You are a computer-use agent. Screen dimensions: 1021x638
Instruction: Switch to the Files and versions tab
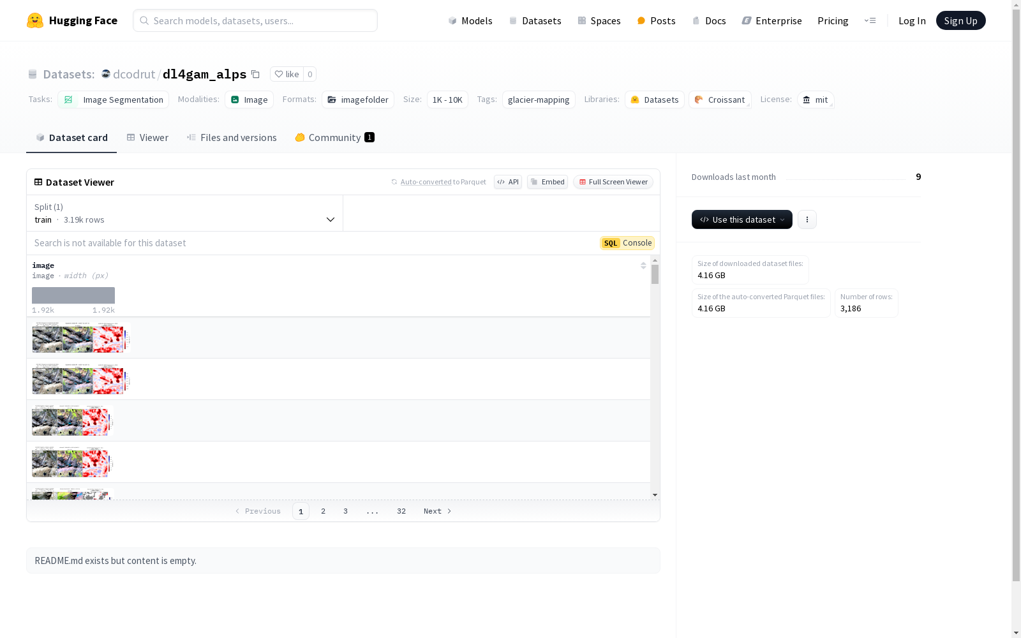[232, 137]
